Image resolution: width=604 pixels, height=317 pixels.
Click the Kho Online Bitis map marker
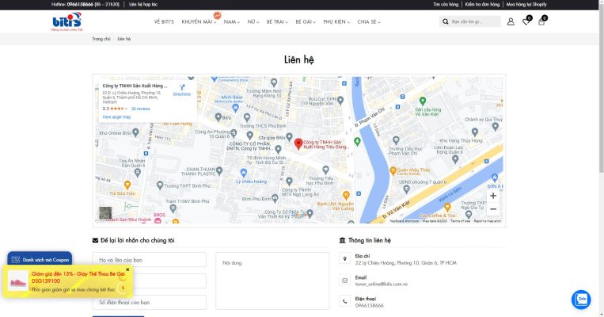click(135, 133)
